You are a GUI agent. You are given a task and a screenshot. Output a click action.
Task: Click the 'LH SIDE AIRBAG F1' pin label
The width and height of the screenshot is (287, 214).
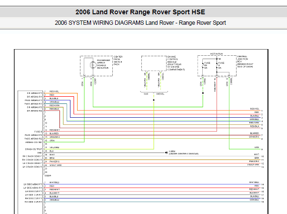click(x=33, y=184)
